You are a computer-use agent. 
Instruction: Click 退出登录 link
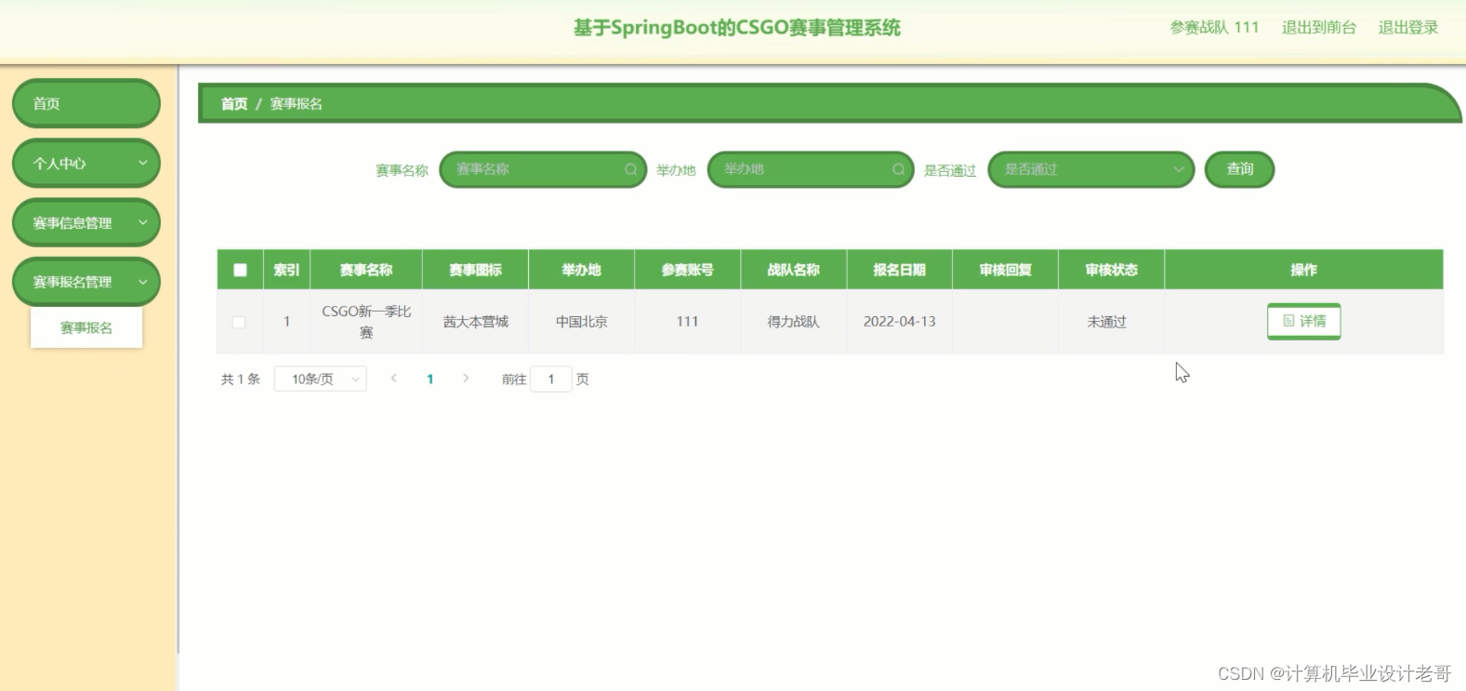1407,28
